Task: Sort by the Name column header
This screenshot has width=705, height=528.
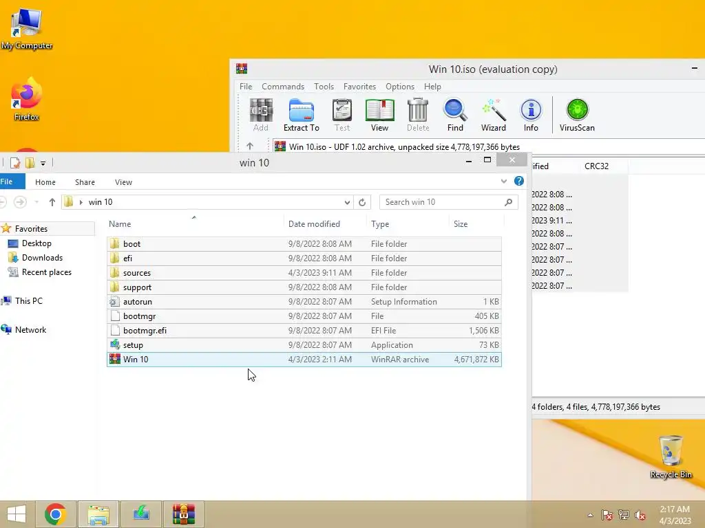Action: tap(195, 224)
